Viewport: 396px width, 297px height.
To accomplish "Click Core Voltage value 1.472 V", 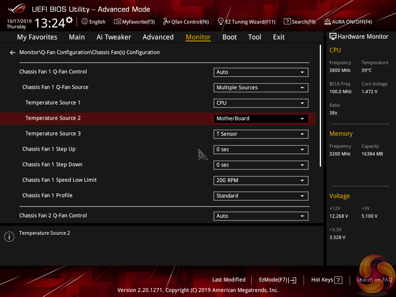I will (369, 92).
